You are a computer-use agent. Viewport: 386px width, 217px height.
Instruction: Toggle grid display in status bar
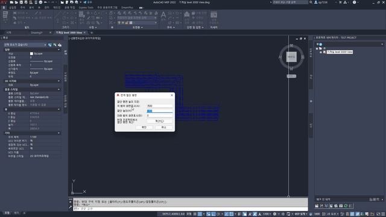coord(195,214)
